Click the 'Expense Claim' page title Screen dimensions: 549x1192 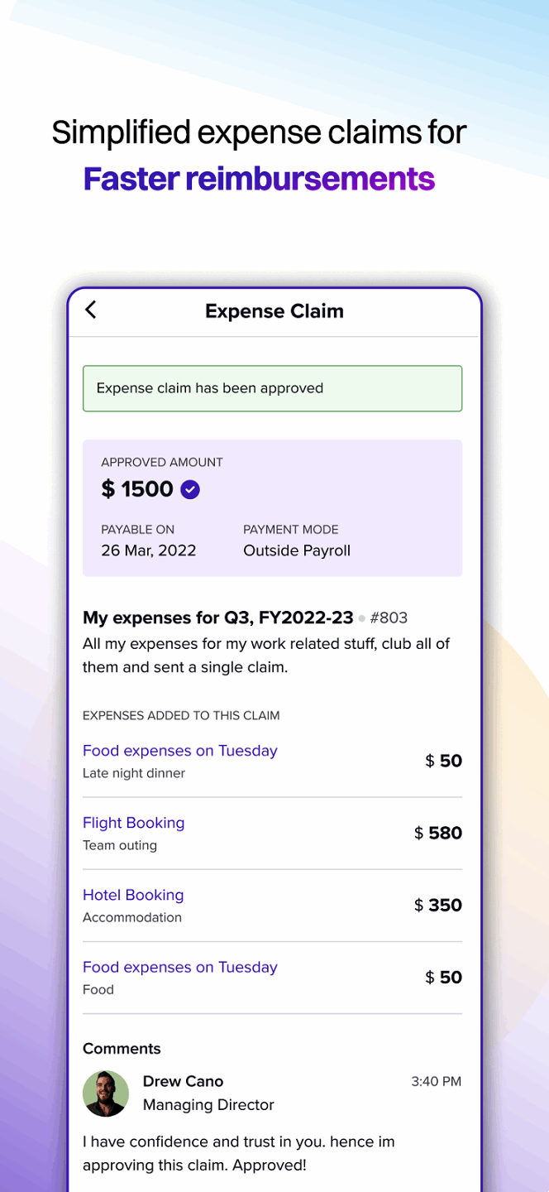[274, 311]
